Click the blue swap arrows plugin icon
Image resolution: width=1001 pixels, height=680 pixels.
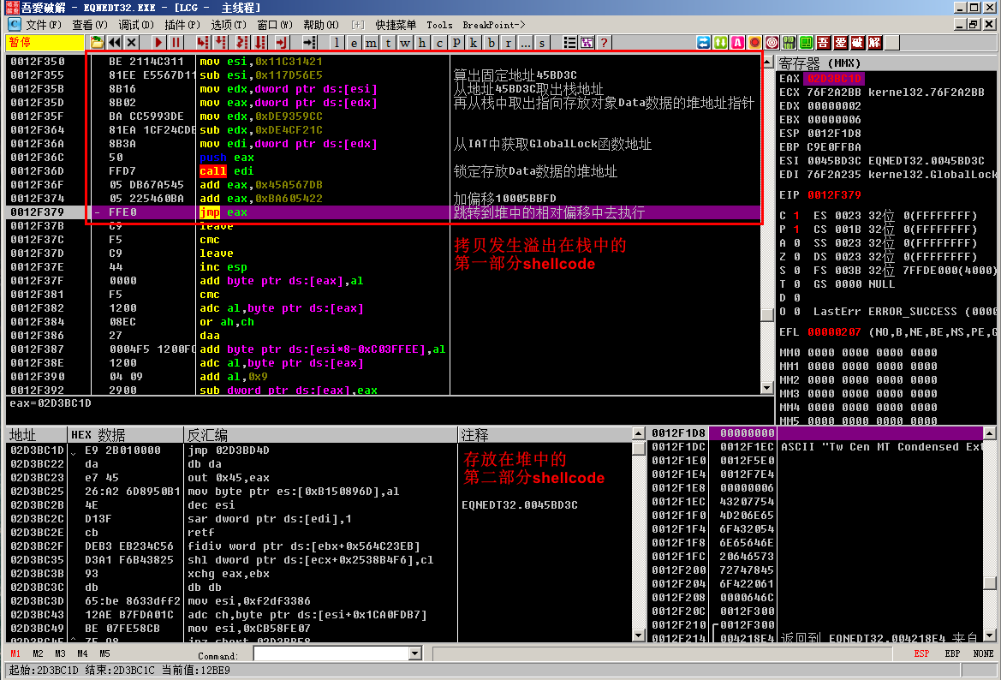[704, 43]
